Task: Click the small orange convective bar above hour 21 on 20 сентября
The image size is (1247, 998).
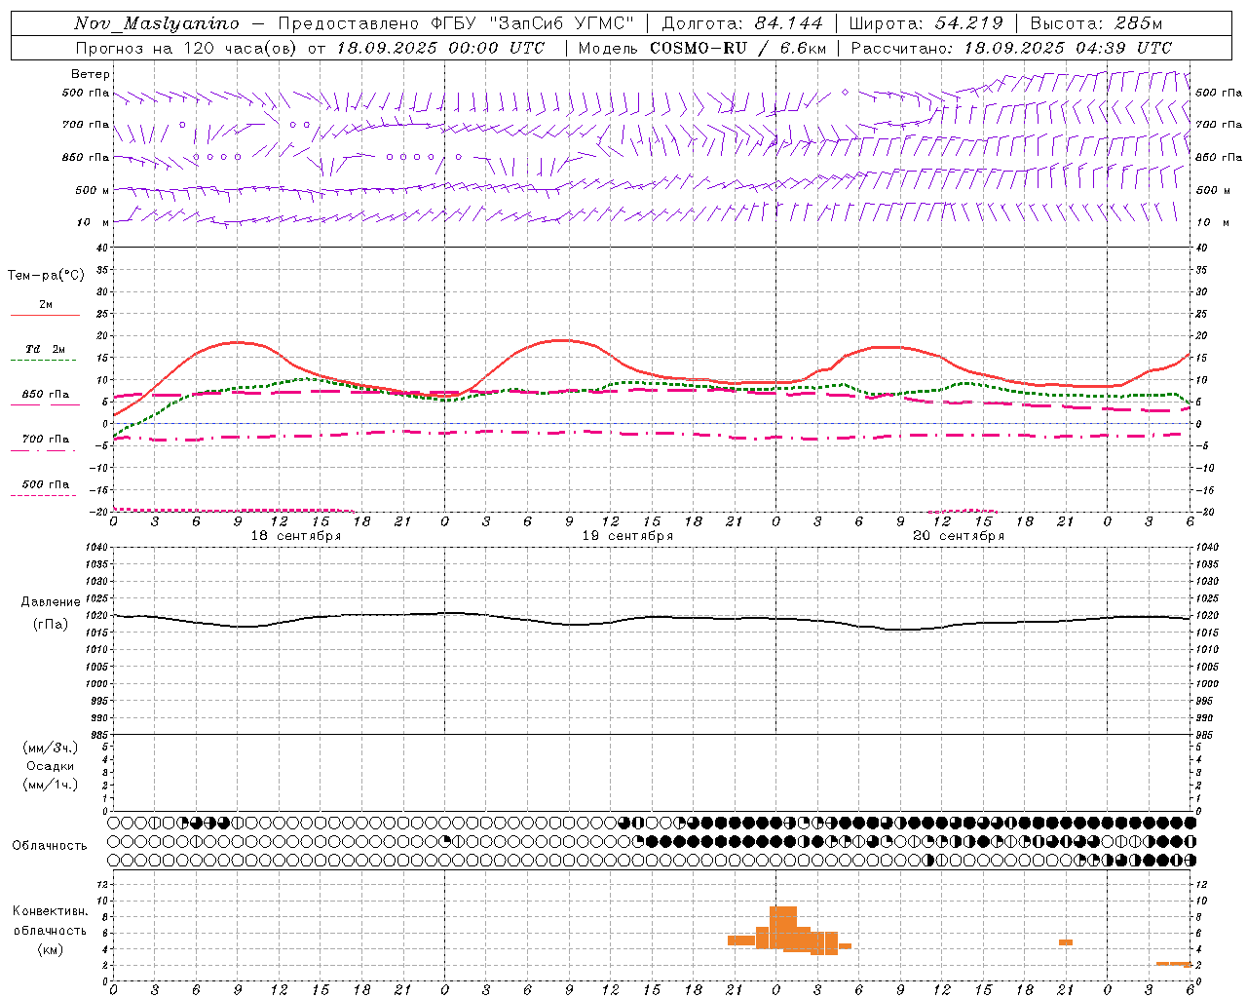Action: pos(1066,942)
